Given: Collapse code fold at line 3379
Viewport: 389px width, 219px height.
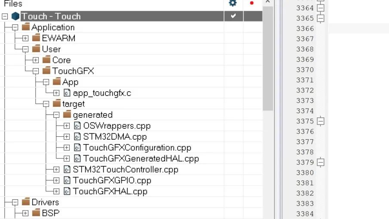Looking at the screenshot, I should click(321, 162).
